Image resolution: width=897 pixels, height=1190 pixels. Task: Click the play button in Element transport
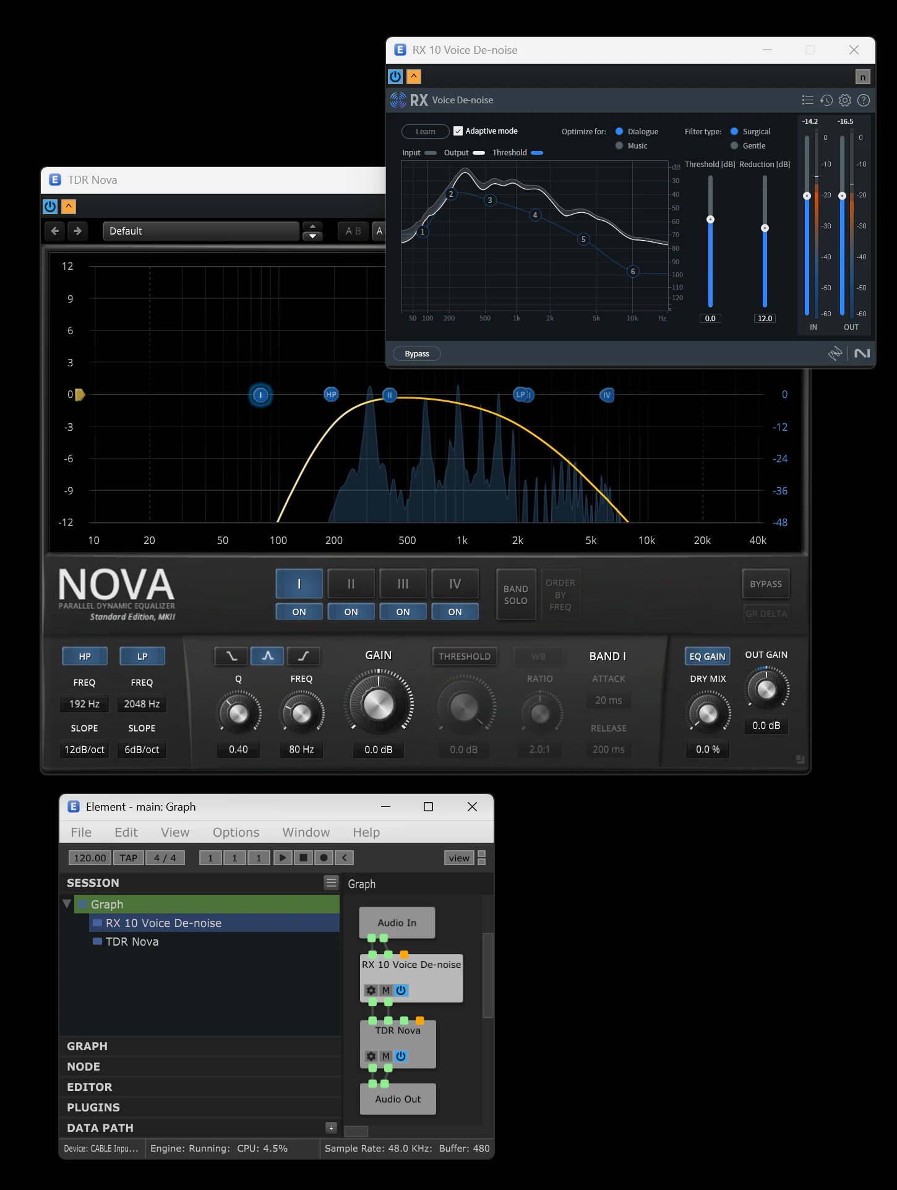283,858
